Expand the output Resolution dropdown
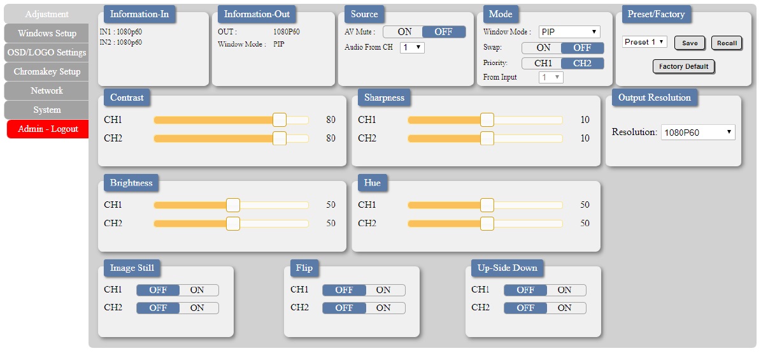761x353 pixels. [x=698, y=132]
